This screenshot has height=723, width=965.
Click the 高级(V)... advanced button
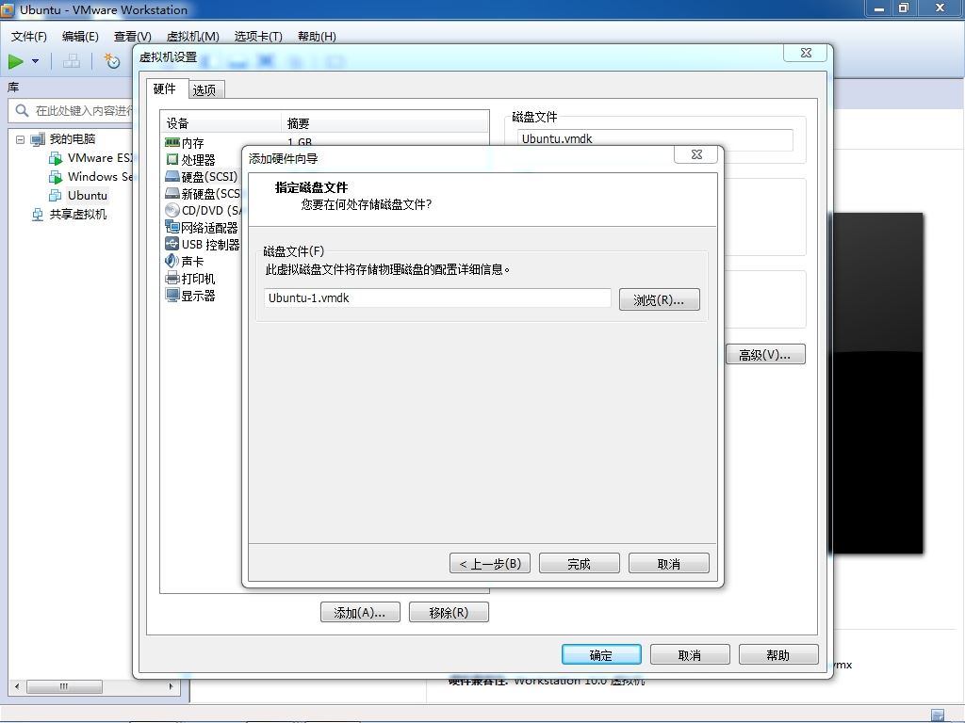765,354
